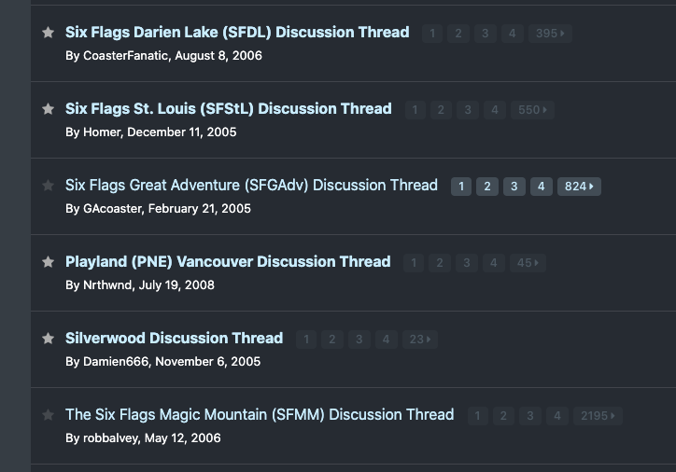Jump to last page 550 of SFStL thread
Screen dimensions: 676x472
pyautogui.click(x=532, y=110)
